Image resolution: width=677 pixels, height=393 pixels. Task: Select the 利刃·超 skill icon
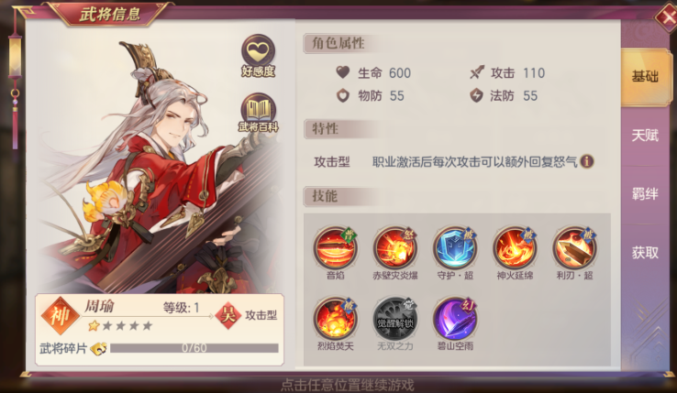(x=574, y=248)
